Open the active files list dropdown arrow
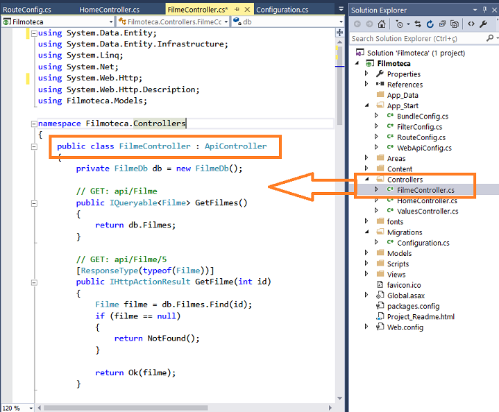Viewport: 499px width, 412px height. pyautogui.click(x=341, y=9)
